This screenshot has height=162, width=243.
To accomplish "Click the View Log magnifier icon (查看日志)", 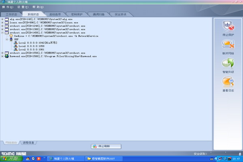I will click(x=228, y=81).
